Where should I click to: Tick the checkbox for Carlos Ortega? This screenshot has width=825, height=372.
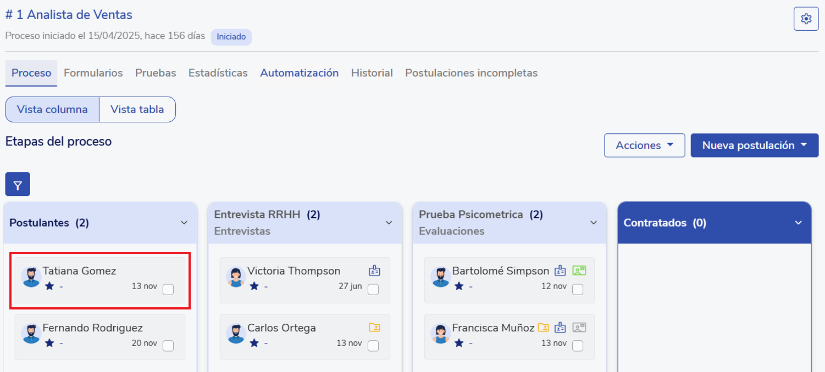tap(373, 346)
